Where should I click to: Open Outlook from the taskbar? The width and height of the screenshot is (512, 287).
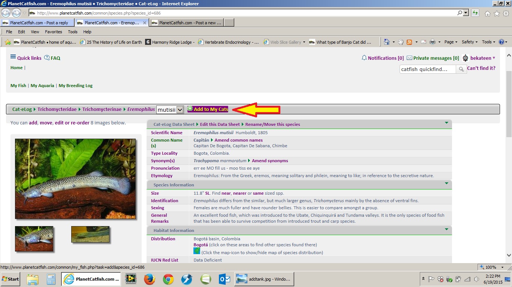(x=225, y=279)
